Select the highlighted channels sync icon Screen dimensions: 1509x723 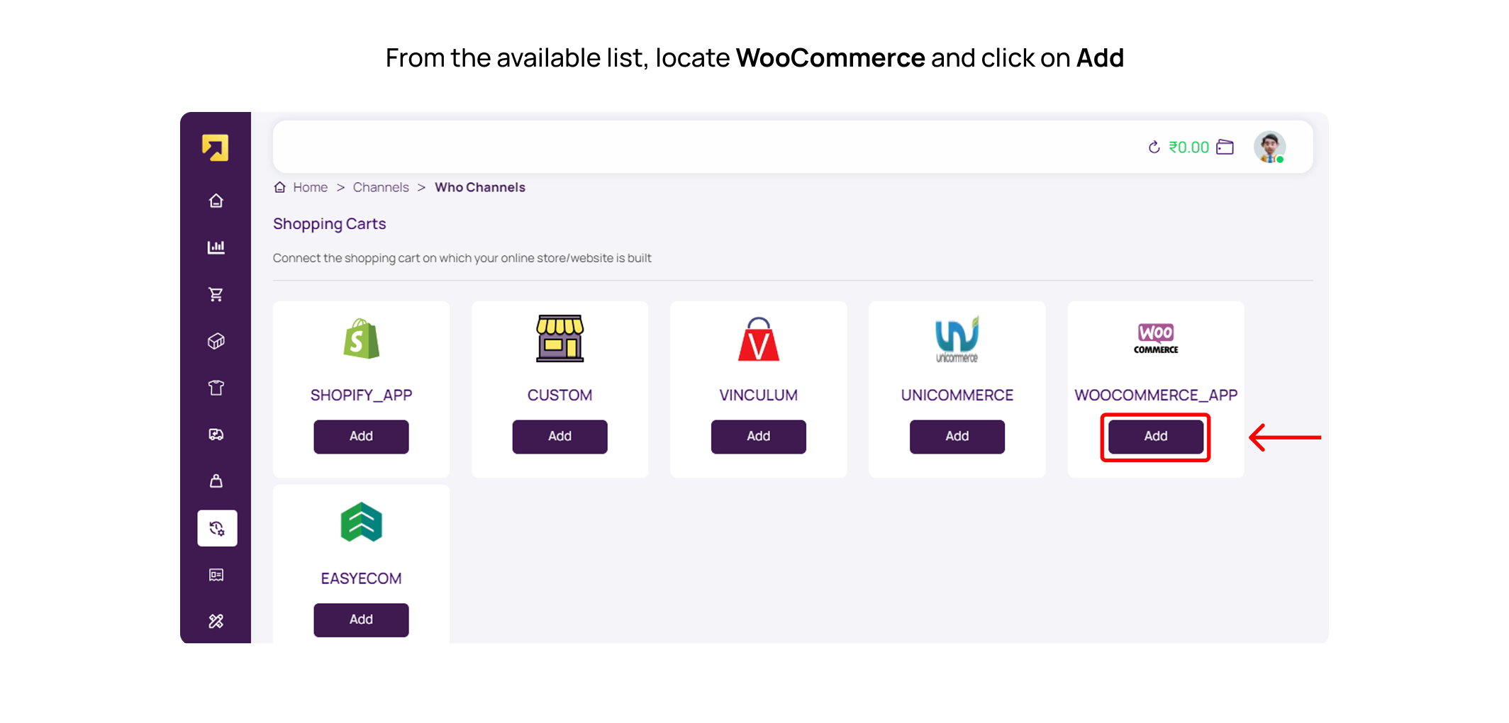pyautogui.click(x=217, y=528)
